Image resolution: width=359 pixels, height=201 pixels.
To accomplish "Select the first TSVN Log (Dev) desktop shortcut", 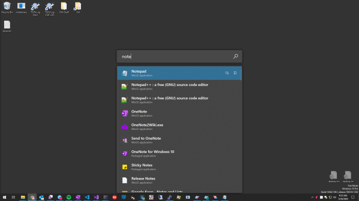I will click(x=35, y=9).
